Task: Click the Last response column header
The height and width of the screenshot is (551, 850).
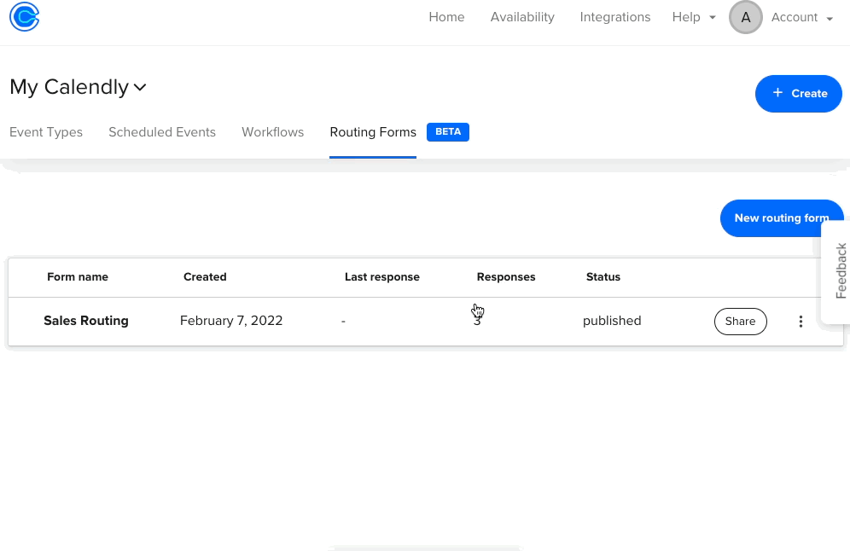Action: tap(382, 277)
